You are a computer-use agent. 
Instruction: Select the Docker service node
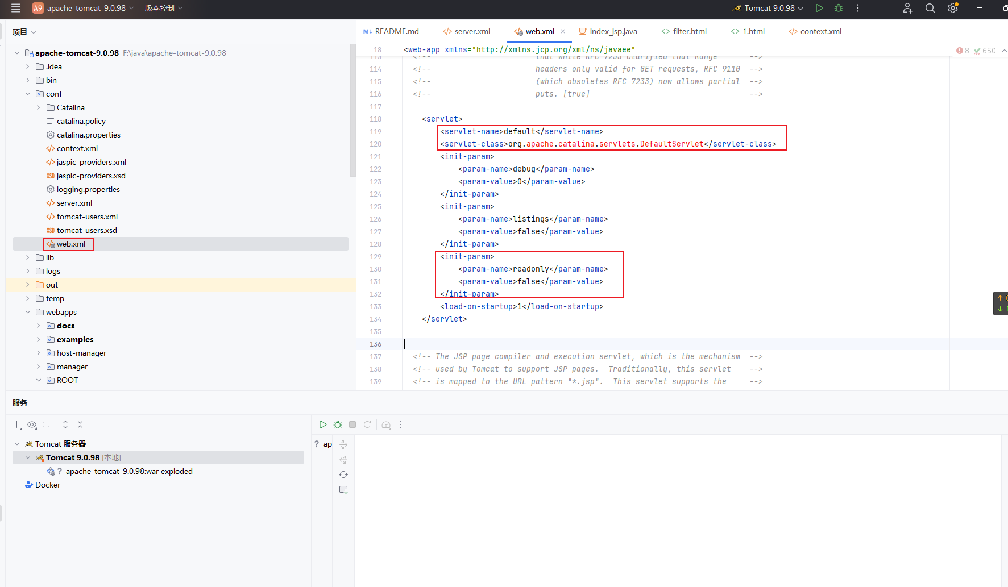click(x=43, y=485)
